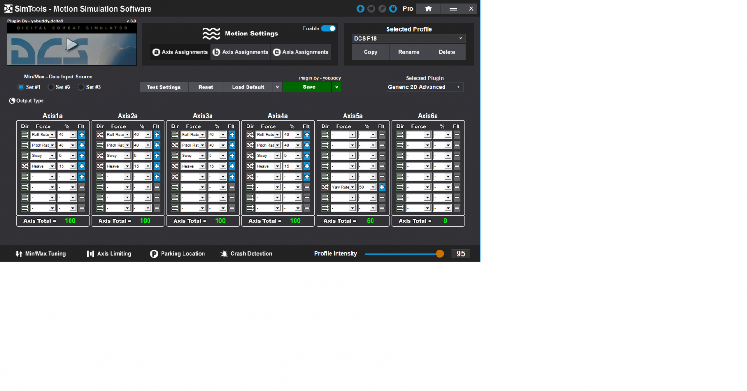
Task: Select Set #2 data input source
Action: click(x=51, y=87)
